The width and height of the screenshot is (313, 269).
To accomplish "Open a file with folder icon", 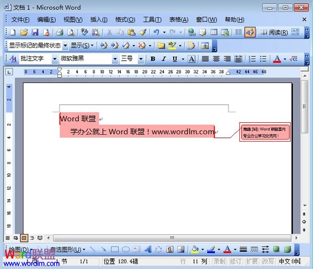I will (x=24, y=32).
